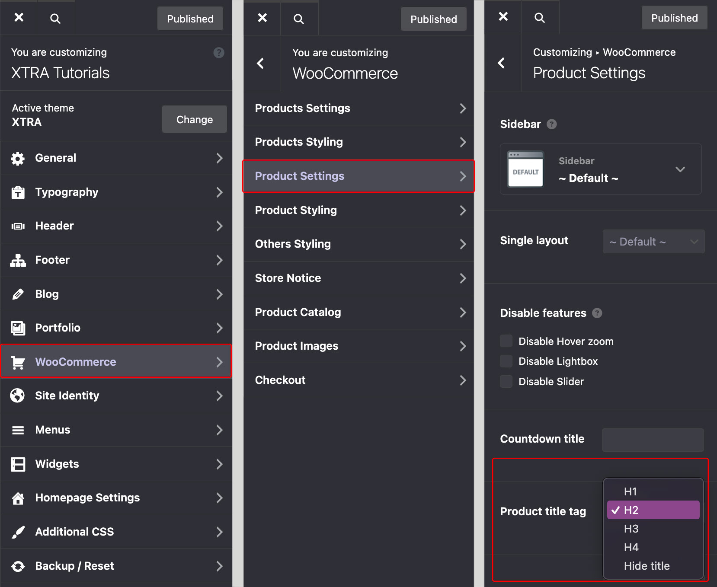
Task: Click the Typography clipboard icon
Action: [x=18, y=192]
